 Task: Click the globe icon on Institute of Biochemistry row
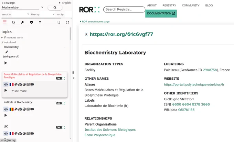(x=24, y=109)
